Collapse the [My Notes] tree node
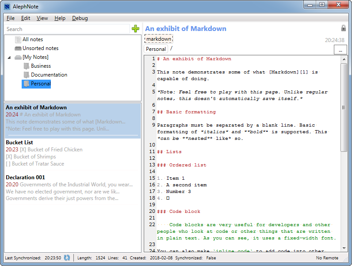The width and height of the screenshot is (352, 266). [x=10, y=58]
